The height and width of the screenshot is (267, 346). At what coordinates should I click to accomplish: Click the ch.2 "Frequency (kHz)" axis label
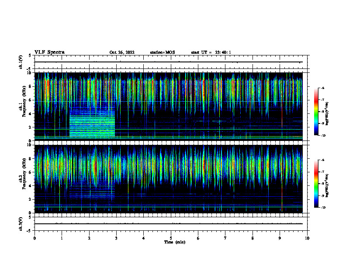click(x=24, y=174)
